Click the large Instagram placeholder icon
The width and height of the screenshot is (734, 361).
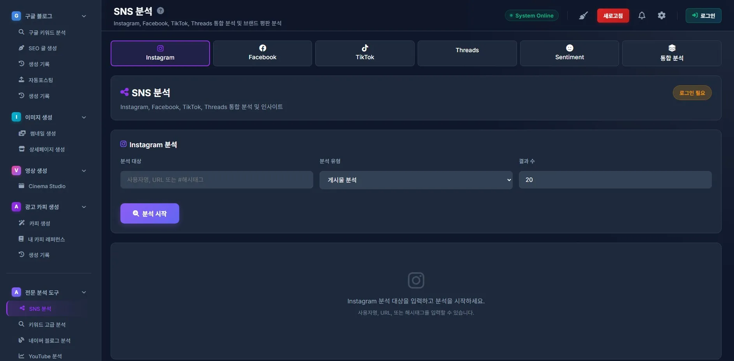(416, 280)
